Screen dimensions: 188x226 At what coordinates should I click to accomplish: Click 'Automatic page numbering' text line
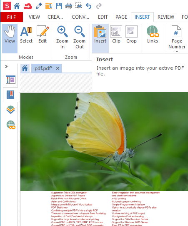pyautogui.click(x=126, y=201)
